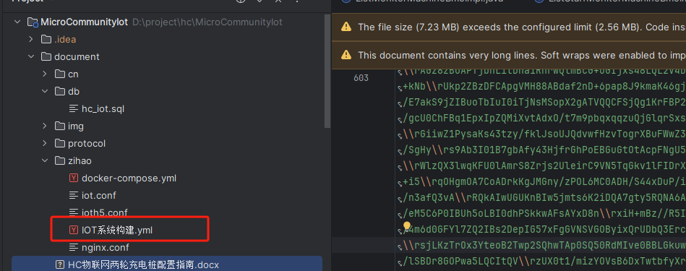Screen dimensions: 686x271
Task: Click the docx unknown-file icon
Action: pos(60,265)
